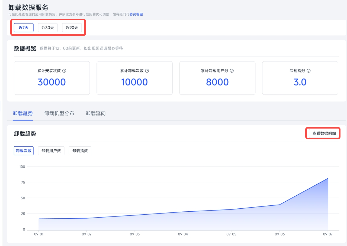Show chart by 卸载用户数

51,151
